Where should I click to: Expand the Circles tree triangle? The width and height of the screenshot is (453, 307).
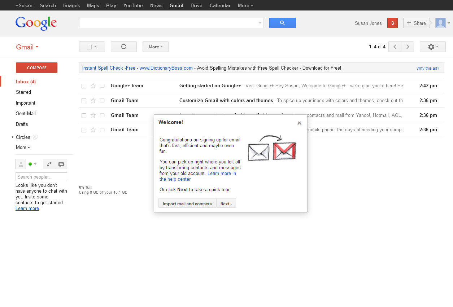click(x=13, y=137)
